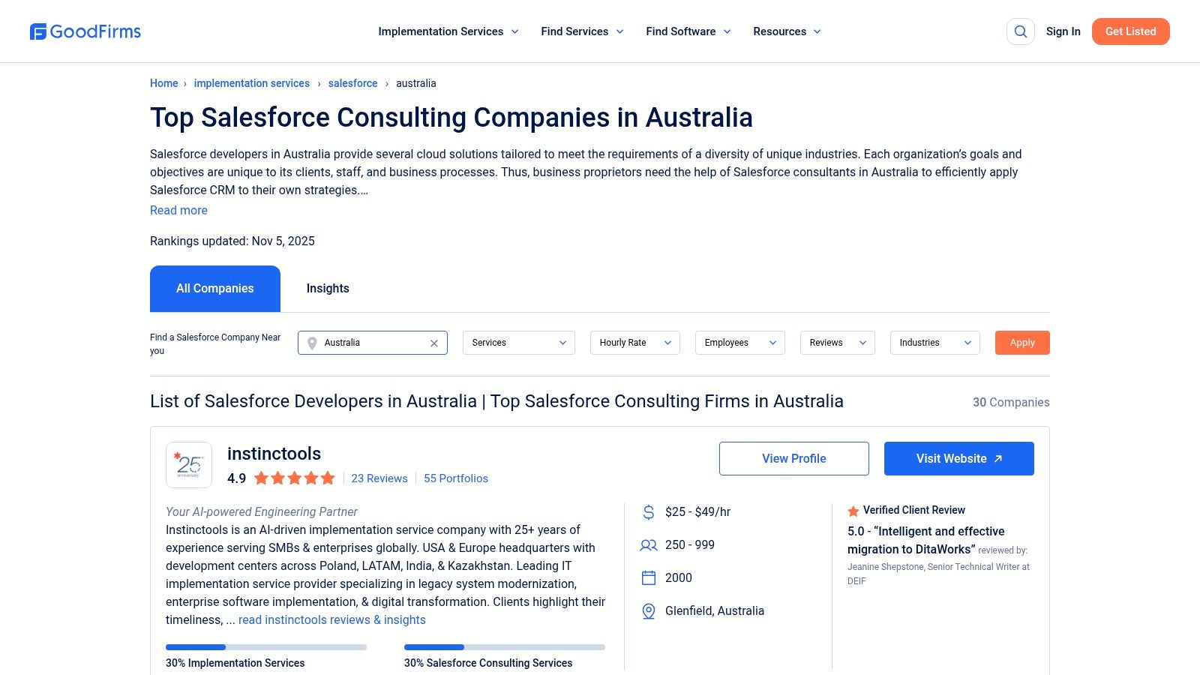
Task: Click the pin icon in the location filter field
Action: [311, 343]
